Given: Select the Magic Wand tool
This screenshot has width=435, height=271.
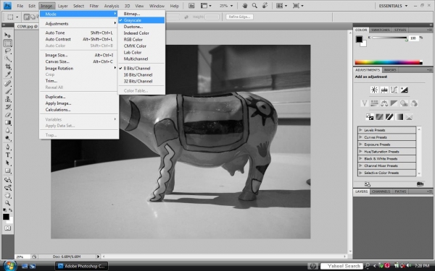Looking at the screenshot, I should [7, 59].
